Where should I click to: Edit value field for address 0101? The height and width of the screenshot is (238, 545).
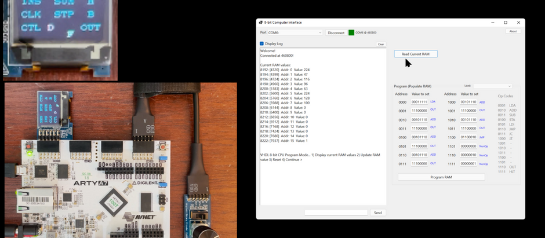coord(419,146)
